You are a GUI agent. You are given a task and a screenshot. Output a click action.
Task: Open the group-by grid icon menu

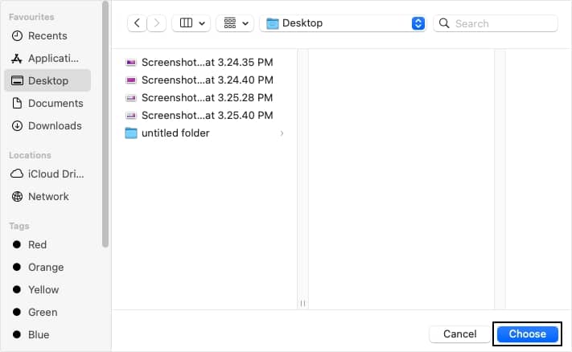pos(230,23)
